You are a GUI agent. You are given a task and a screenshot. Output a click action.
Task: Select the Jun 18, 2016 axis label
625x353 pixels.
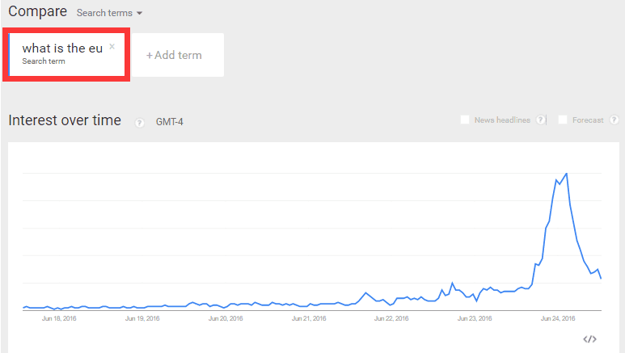pos(58,318)
